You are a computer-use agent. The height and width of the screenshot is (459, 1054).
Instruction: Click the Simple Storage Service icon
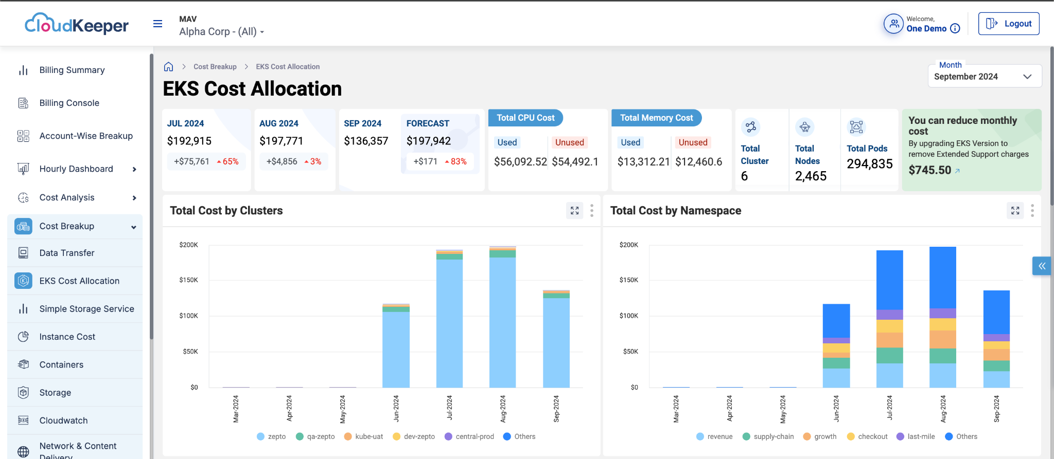point(23,309)
